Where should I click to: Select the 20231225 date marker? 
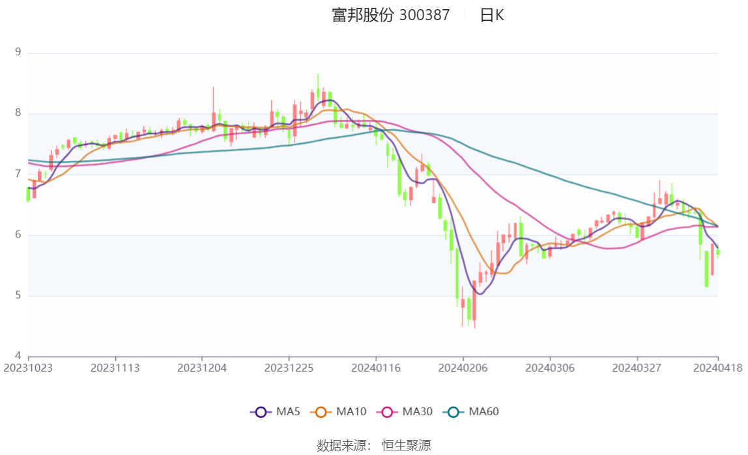(x=289, y=368)
